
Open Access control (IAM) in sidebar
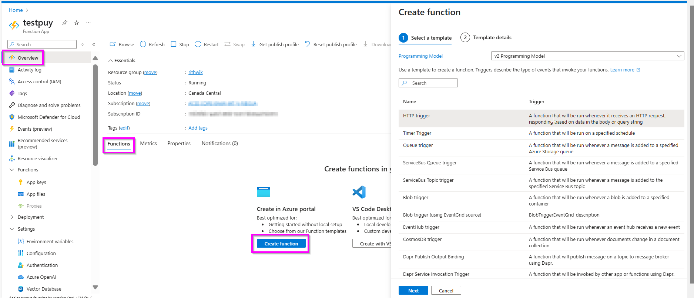39,81
